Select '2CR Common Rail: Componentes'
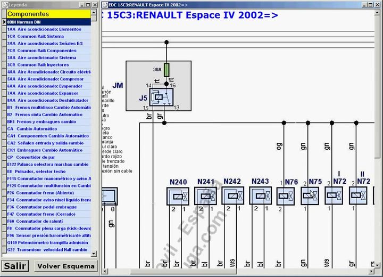Image resolution: width=383 pixels, height=277 pixels. pyautogui.click(x=48, y=51)
